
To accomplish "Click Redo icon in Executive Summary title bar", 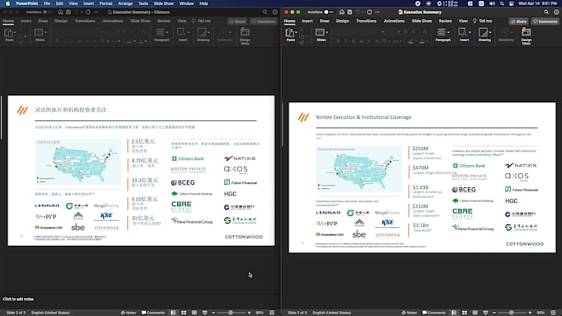I will (369, 12).
